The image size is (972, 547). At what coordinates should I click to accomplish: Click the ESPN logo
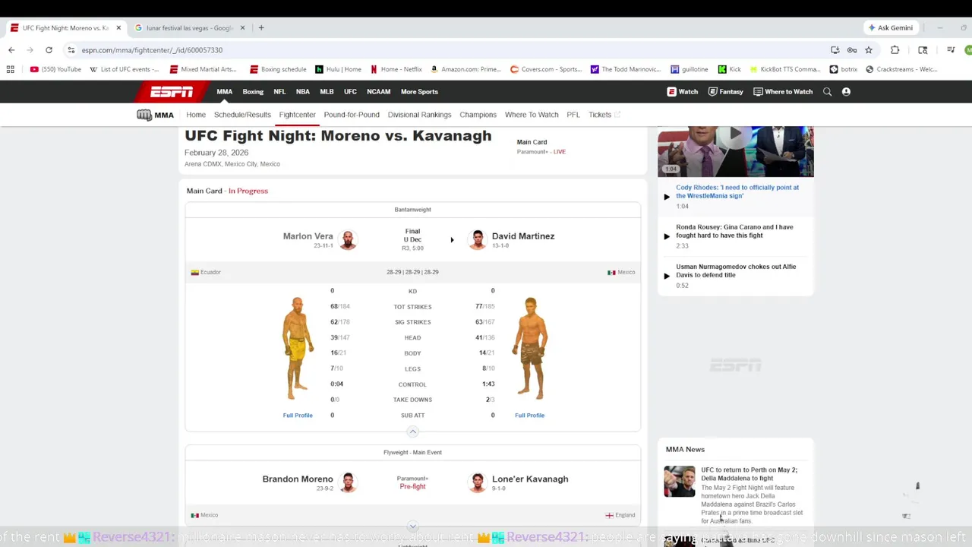tap(172, 92)
